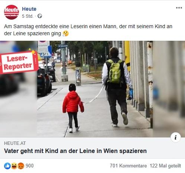Open the three-dot post options menu

[x=179, y=8]
